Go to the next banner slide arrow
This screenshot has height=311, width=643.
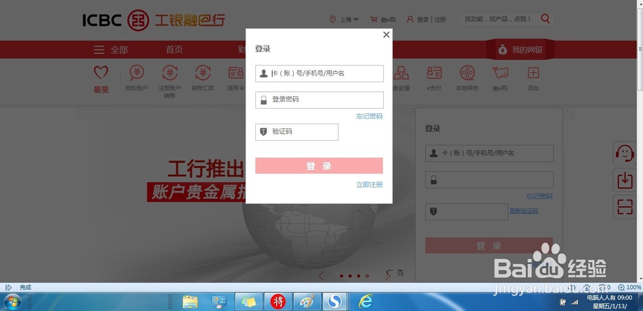click(x=388, y=276)
